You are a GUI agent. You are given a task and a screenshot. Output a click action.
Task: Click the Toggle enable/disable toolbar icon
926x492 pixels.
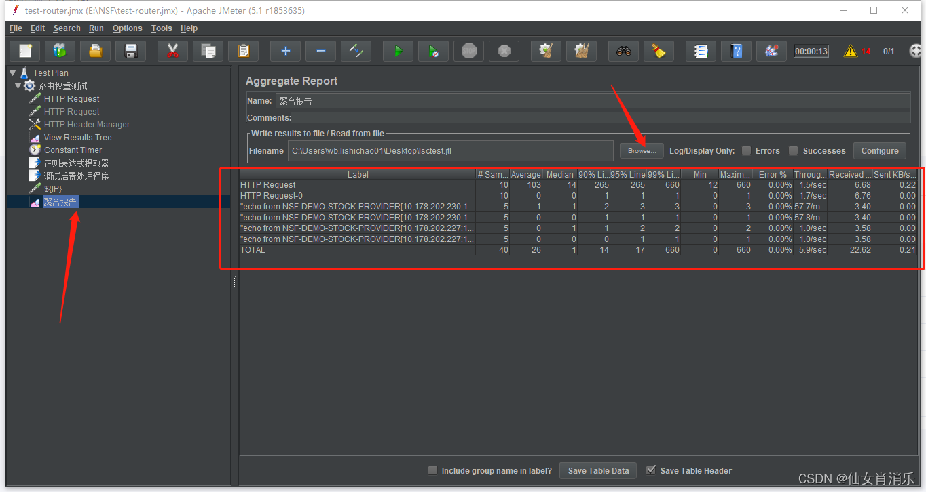pos(356,51)
